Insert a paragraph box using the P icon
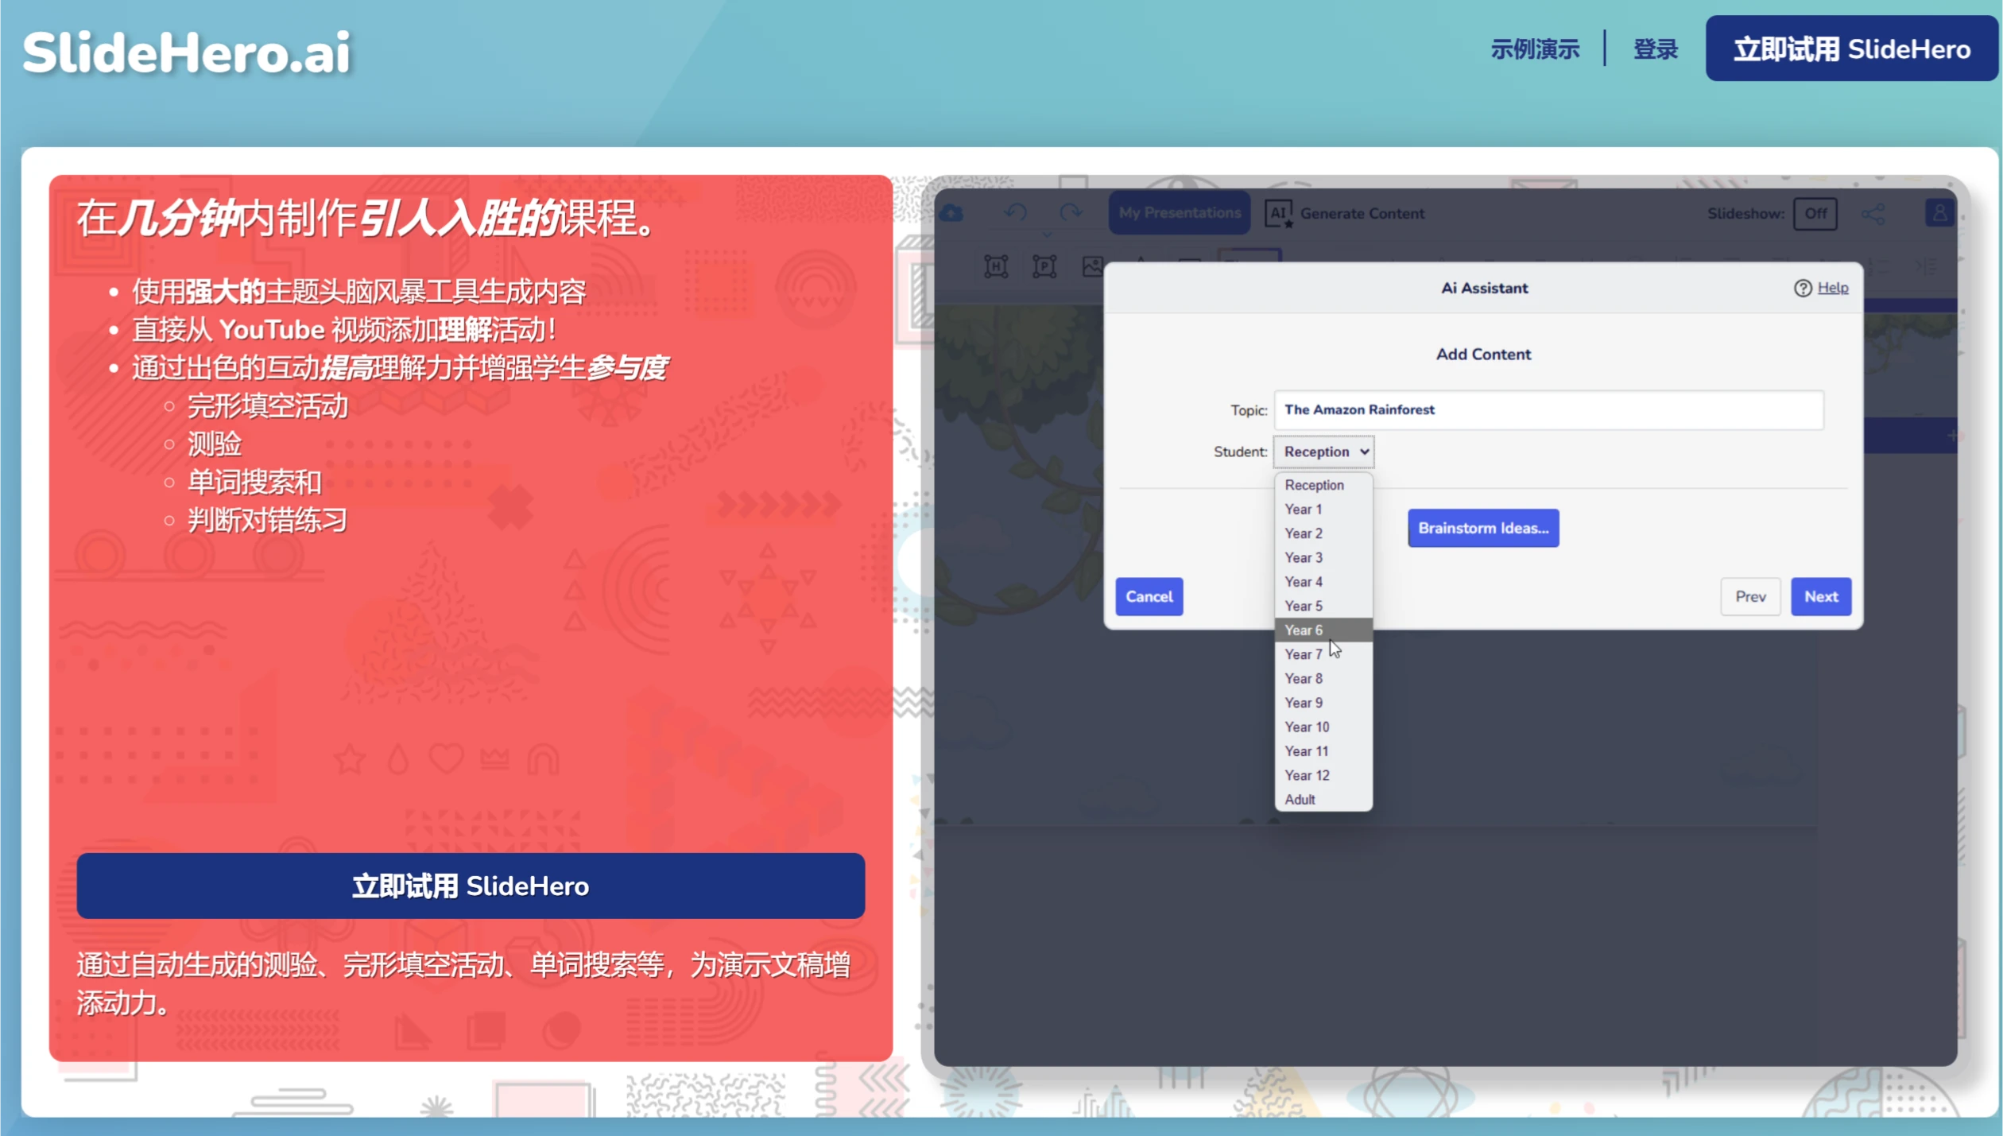 [x=1044, y=267]
